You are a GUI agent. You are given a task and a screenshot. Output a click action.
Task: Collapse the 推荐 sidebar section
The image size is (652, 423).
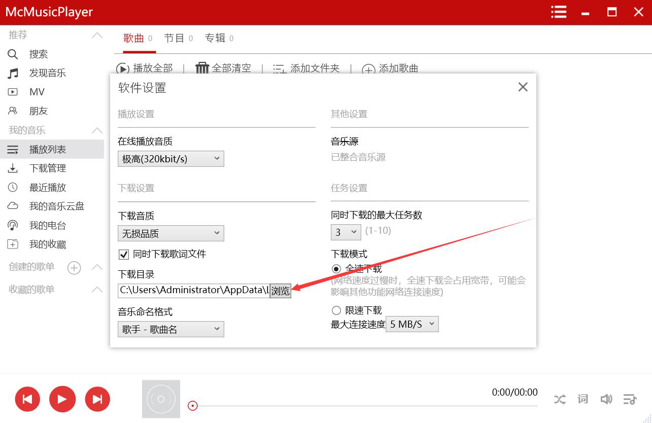pyautogui.click(x=97, y=36)
